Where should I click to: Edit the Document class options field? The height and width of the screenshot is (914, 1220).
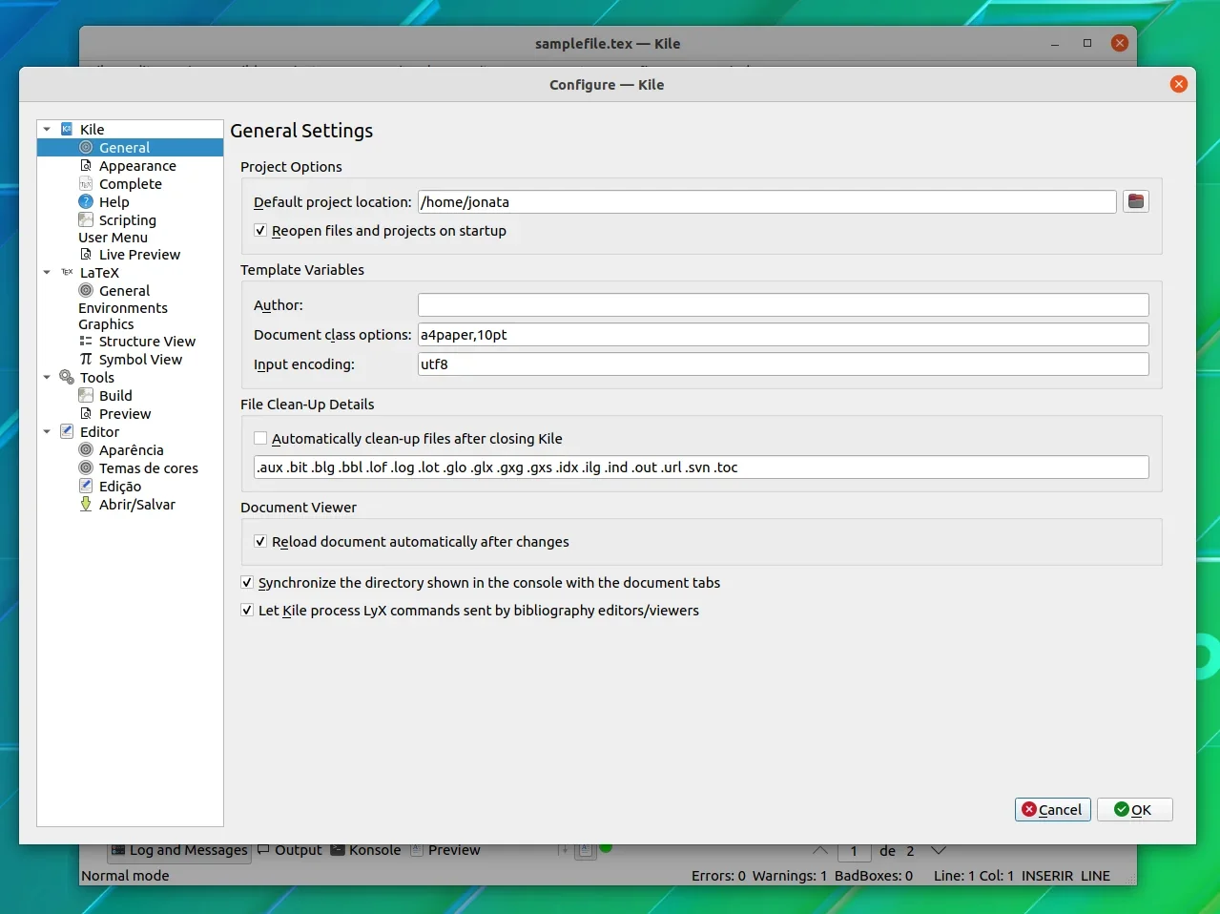[783, 335]
